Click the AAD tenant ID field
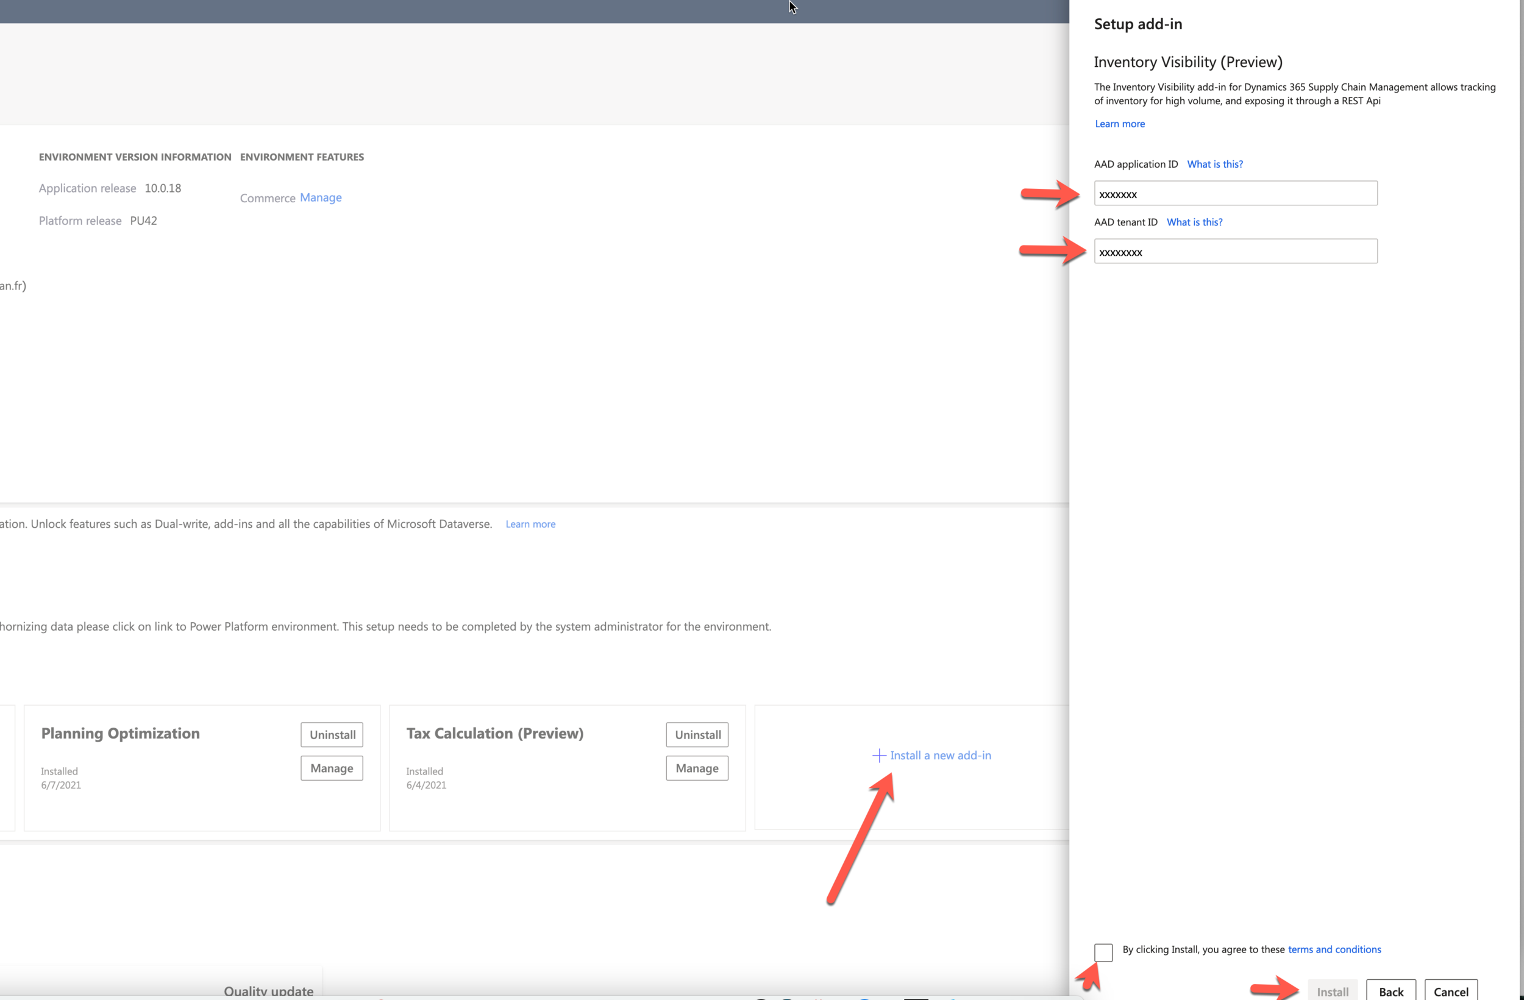Screen dimensions: 1524x1000 tap(1235, 252)
